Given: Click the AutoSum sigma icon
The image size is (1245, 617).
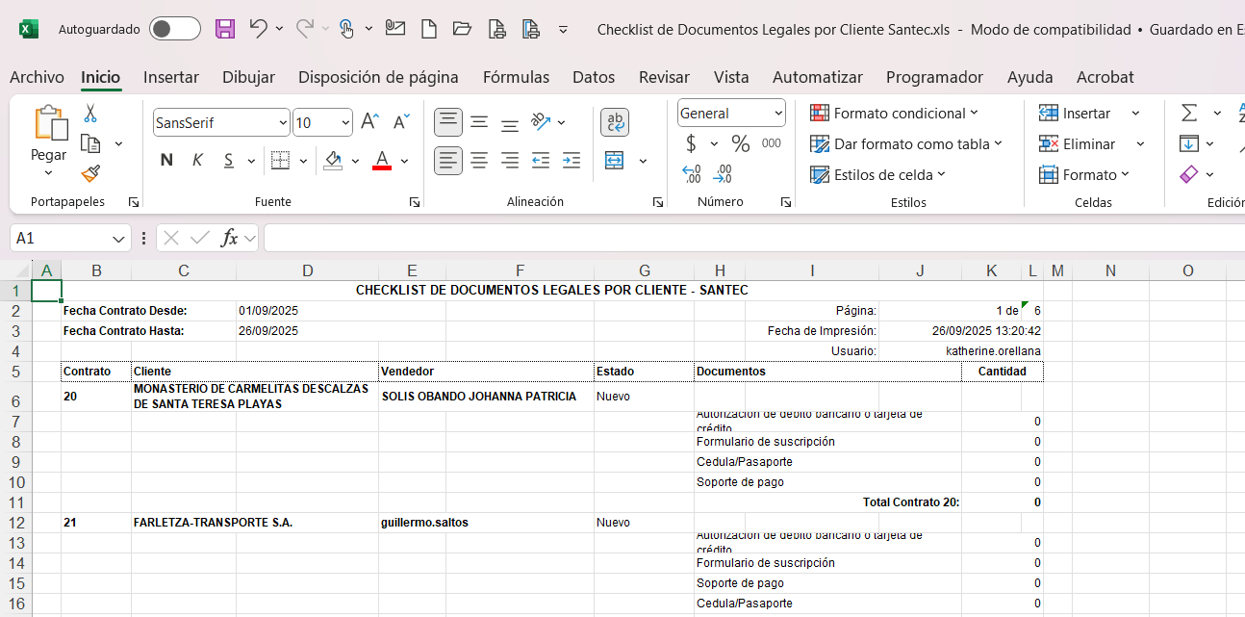Looking at the screenshot, I should point(1189,114).
